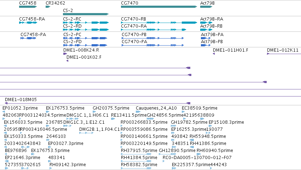
Task: Click the DMG2B.1_1.F04.C1 label
Action: (99, 129)
